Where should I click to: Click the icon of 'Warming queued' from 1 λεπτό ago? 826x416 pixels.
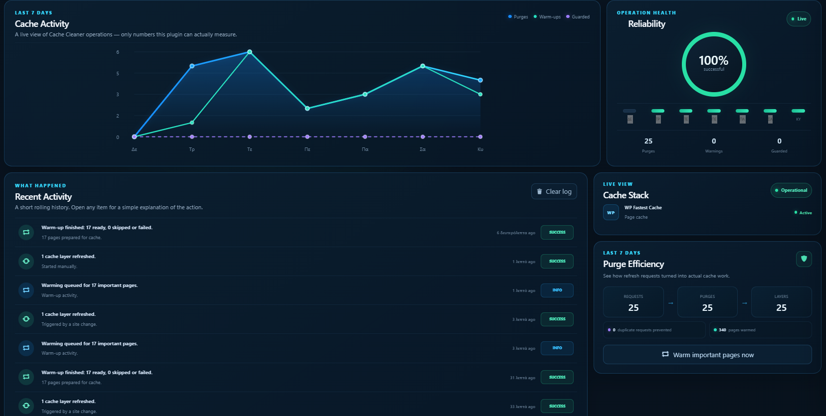pos(26,290)
